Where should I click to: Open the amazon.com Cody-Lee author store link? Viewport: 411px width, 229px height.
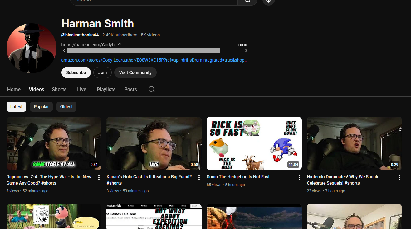154,60
